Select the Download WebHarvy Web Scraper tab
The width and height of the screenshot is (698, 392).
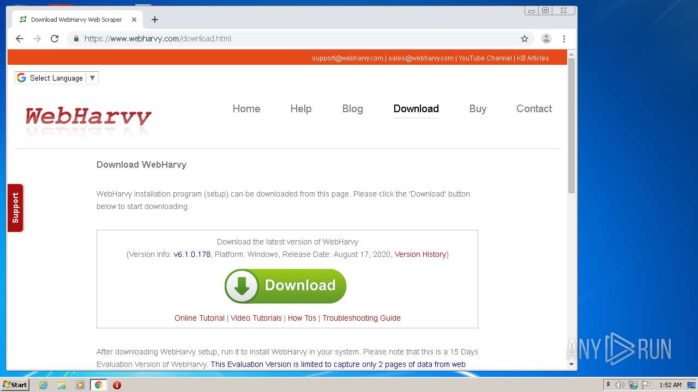point(76,20)
